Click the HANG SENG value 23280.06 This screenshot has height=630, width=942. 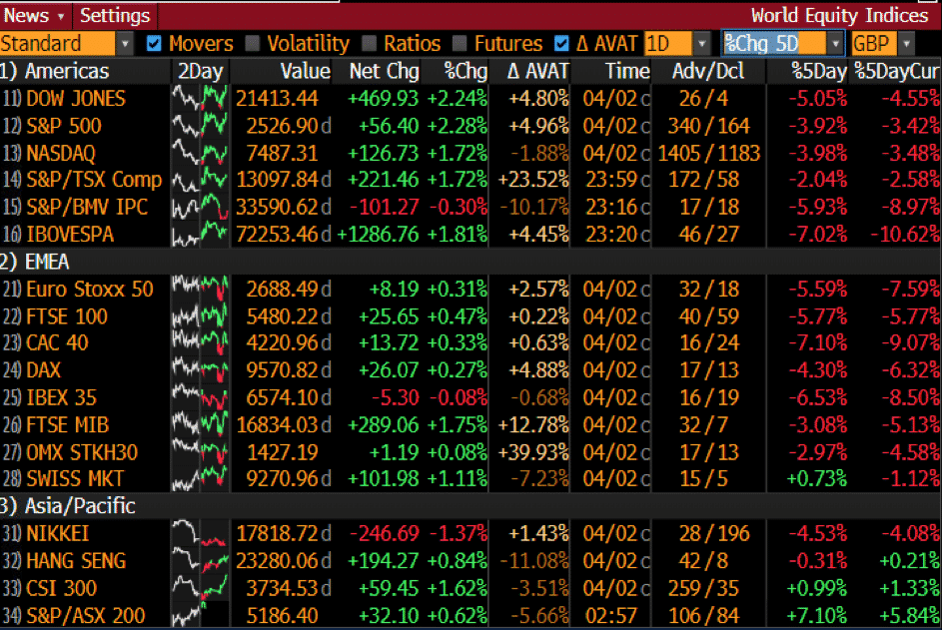277,561
